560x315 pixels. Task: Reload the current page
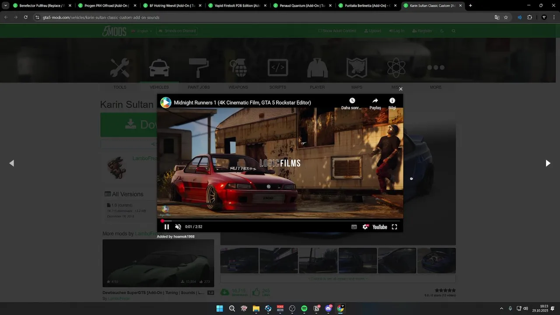click(x=26, y=17)
